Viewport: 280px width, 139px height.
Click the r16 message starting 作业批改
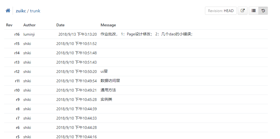(146, 34)
